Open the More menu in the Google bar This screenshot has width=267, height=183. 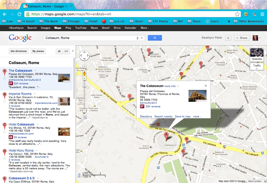(x=145, y=28)
